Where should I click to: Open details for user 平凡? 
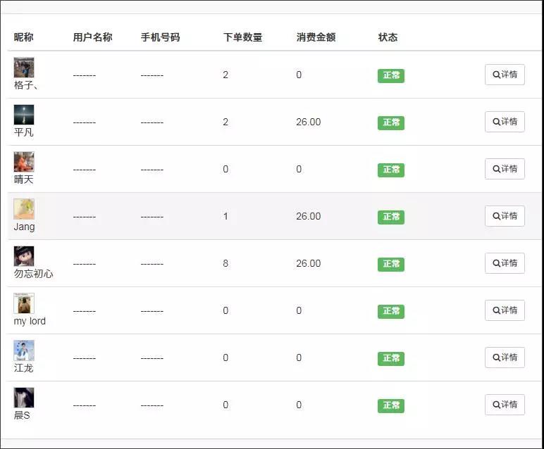505,122
